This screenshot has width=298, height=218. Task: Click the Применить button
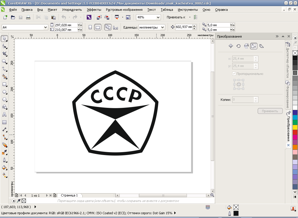[270, 111]
